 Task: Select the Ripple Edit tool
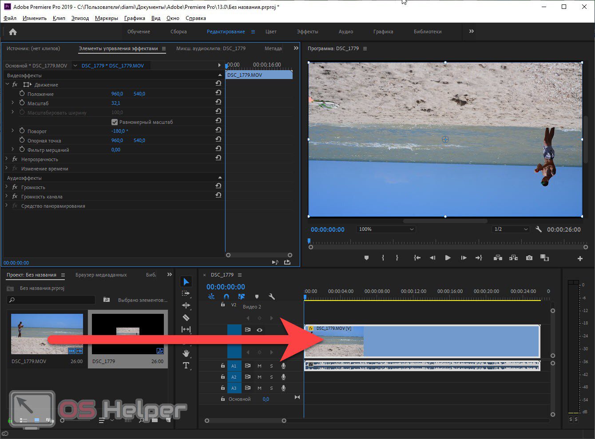186,305
